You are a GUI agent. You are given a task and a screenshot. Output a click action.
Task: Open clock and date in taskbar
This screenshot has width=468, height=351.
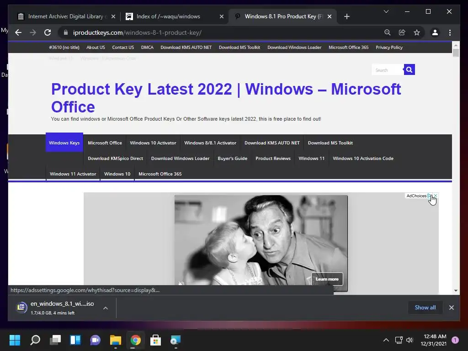click(433, 340)
